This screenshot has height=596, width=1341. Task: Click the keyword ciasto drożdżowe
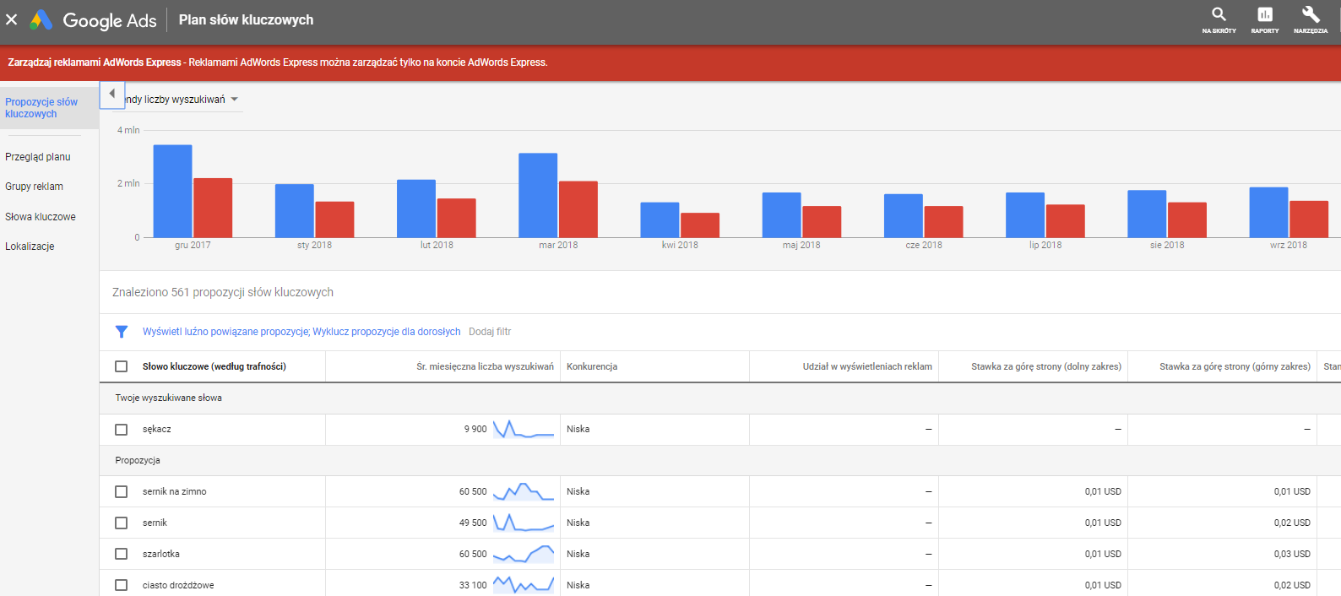click(178, 585)
